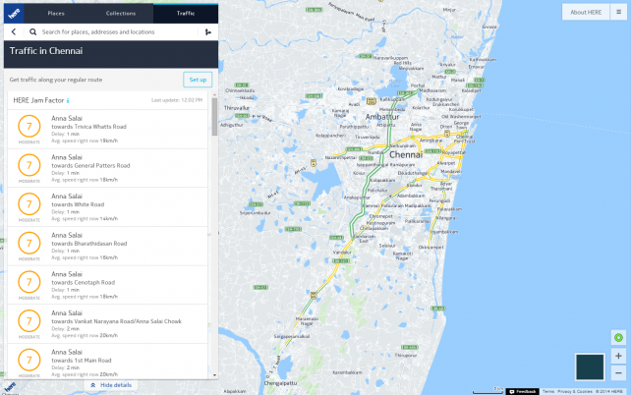
Task: Click the HERE logo in top-left
Action: click(x=14, y=14)
